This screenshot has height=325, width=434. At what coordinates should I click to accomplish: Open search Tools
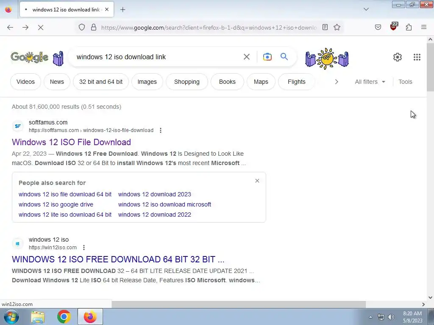point(405,82)
